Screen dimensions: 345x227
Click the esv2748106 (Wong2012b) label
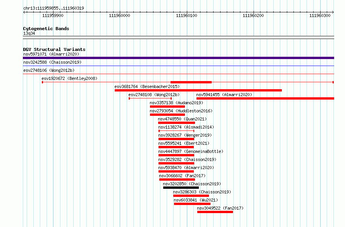click(49, 70)
